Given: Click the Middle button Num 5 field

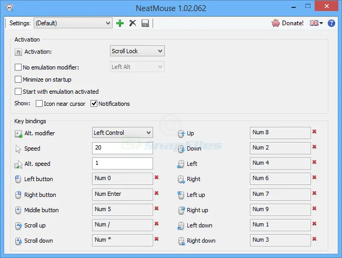Looking at the screenshot, I should pyautogui.click(x=123, y=210).
